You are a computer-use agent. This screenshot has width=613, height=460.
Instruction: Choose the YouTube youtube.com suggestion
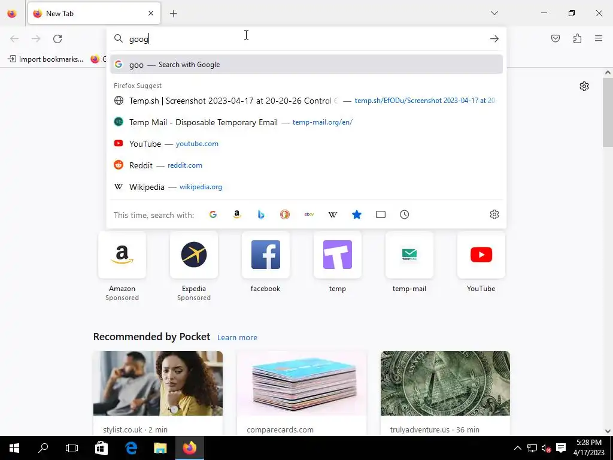[x=306, y=144]
